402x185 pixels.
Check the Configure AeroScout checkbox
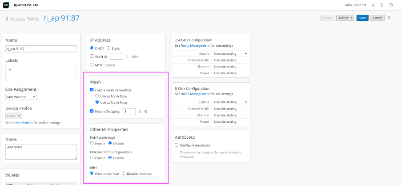tap(177, 145)
